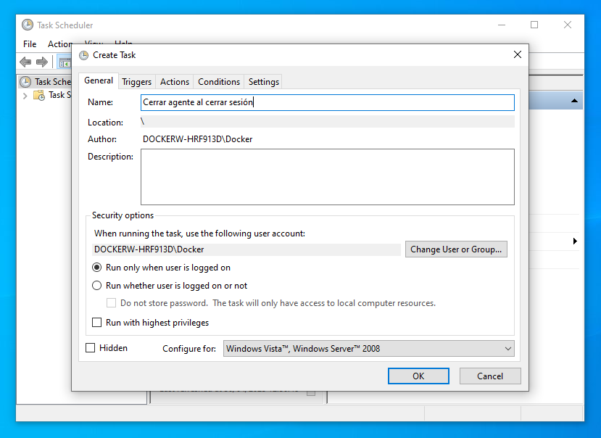Click inside the Description text box

pyautogui.click(x=327, y=177)
